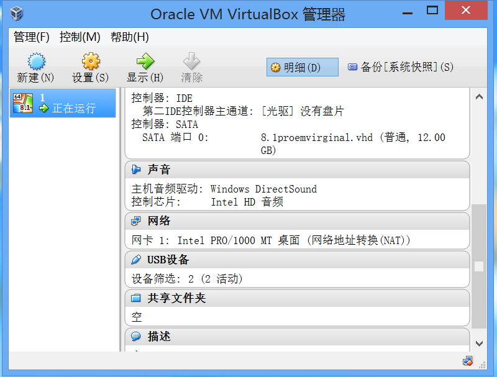The width and height of the screenshot is (497, 377).
Task: Click the running state arrow icon of VM 1
Action: coord(43,108)
